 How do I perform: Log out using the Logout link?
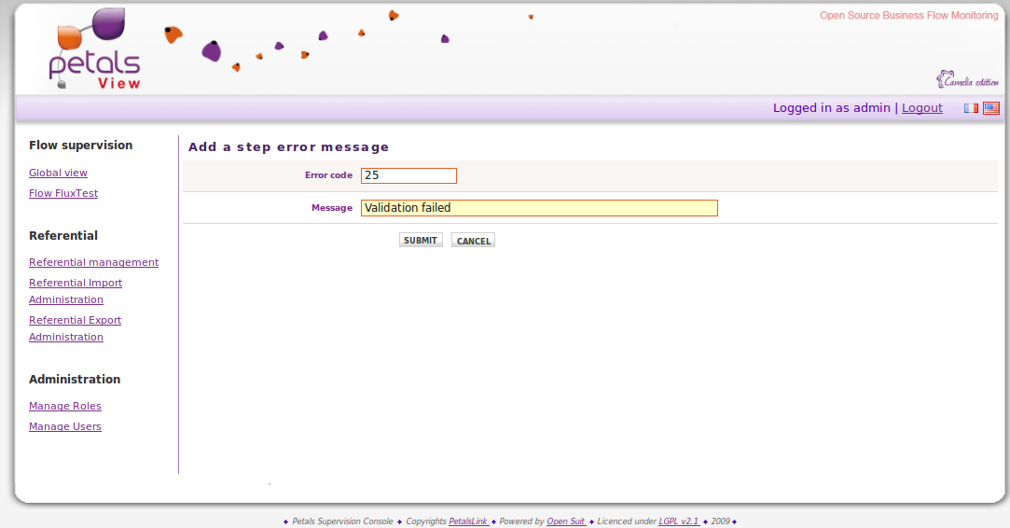coord(921,108)
